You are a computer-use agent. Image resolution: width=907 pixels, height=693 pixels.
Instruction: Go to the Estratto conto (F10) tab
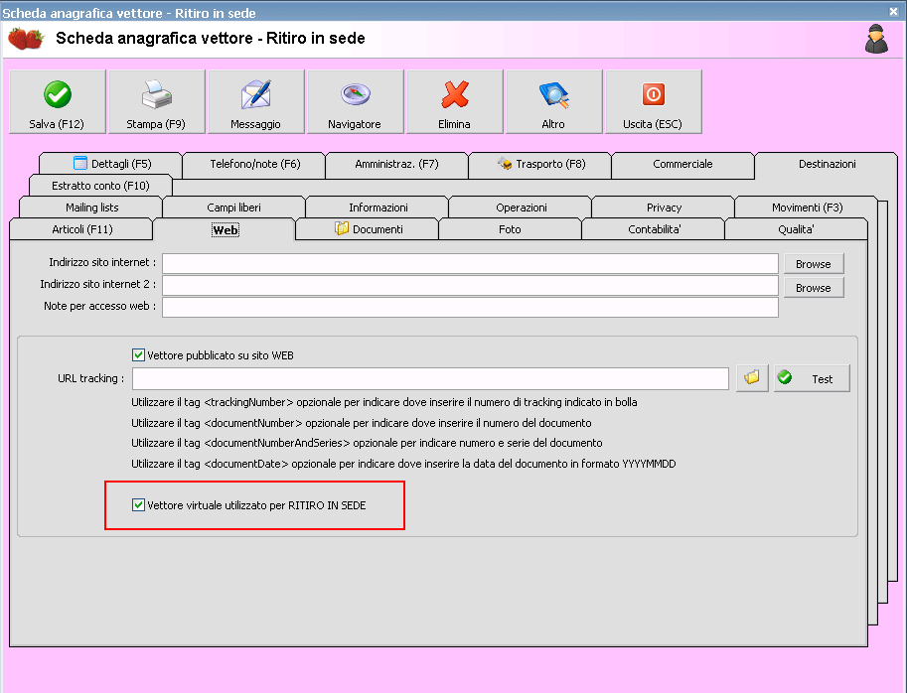100,186
